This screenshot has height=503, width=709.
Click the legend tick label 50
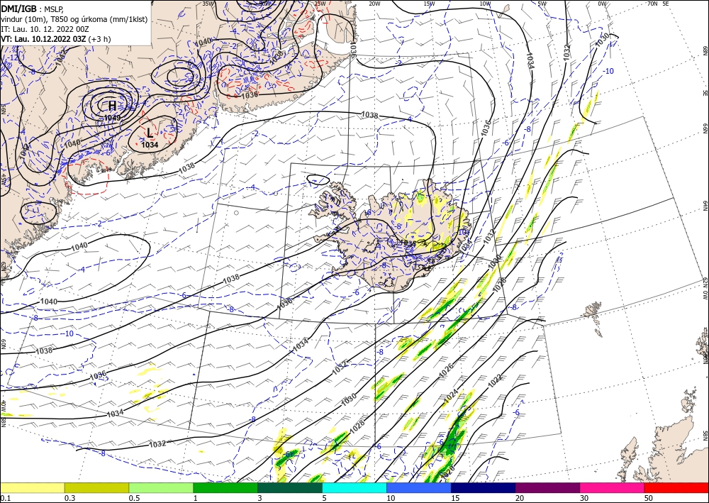tap(649, 498)
